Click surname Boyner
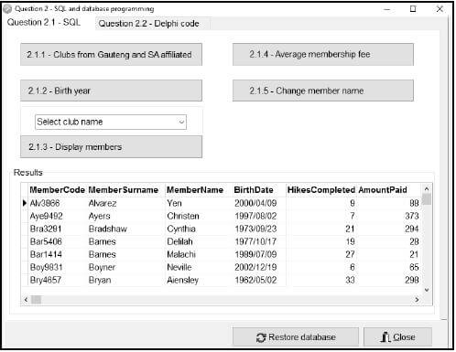 click(x=102, y=267)
